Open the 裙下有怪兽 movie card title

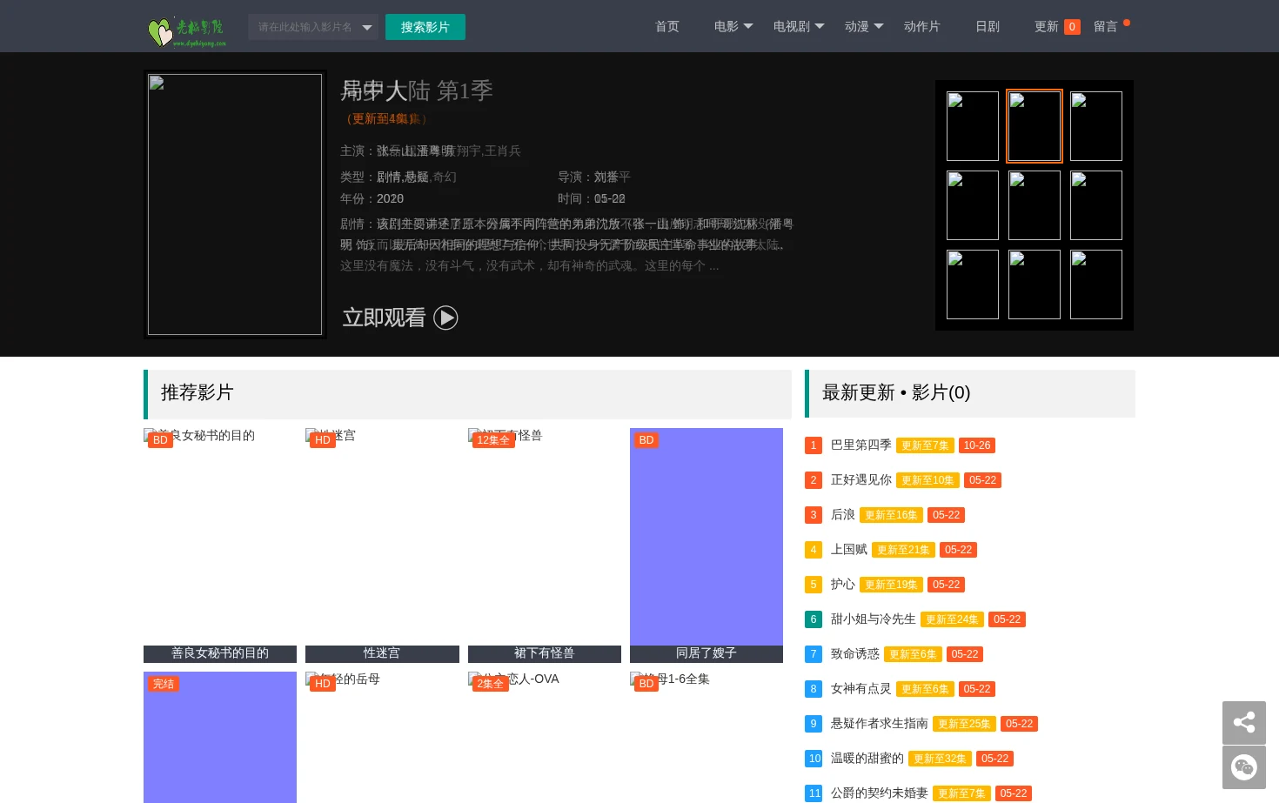point(545,653)
